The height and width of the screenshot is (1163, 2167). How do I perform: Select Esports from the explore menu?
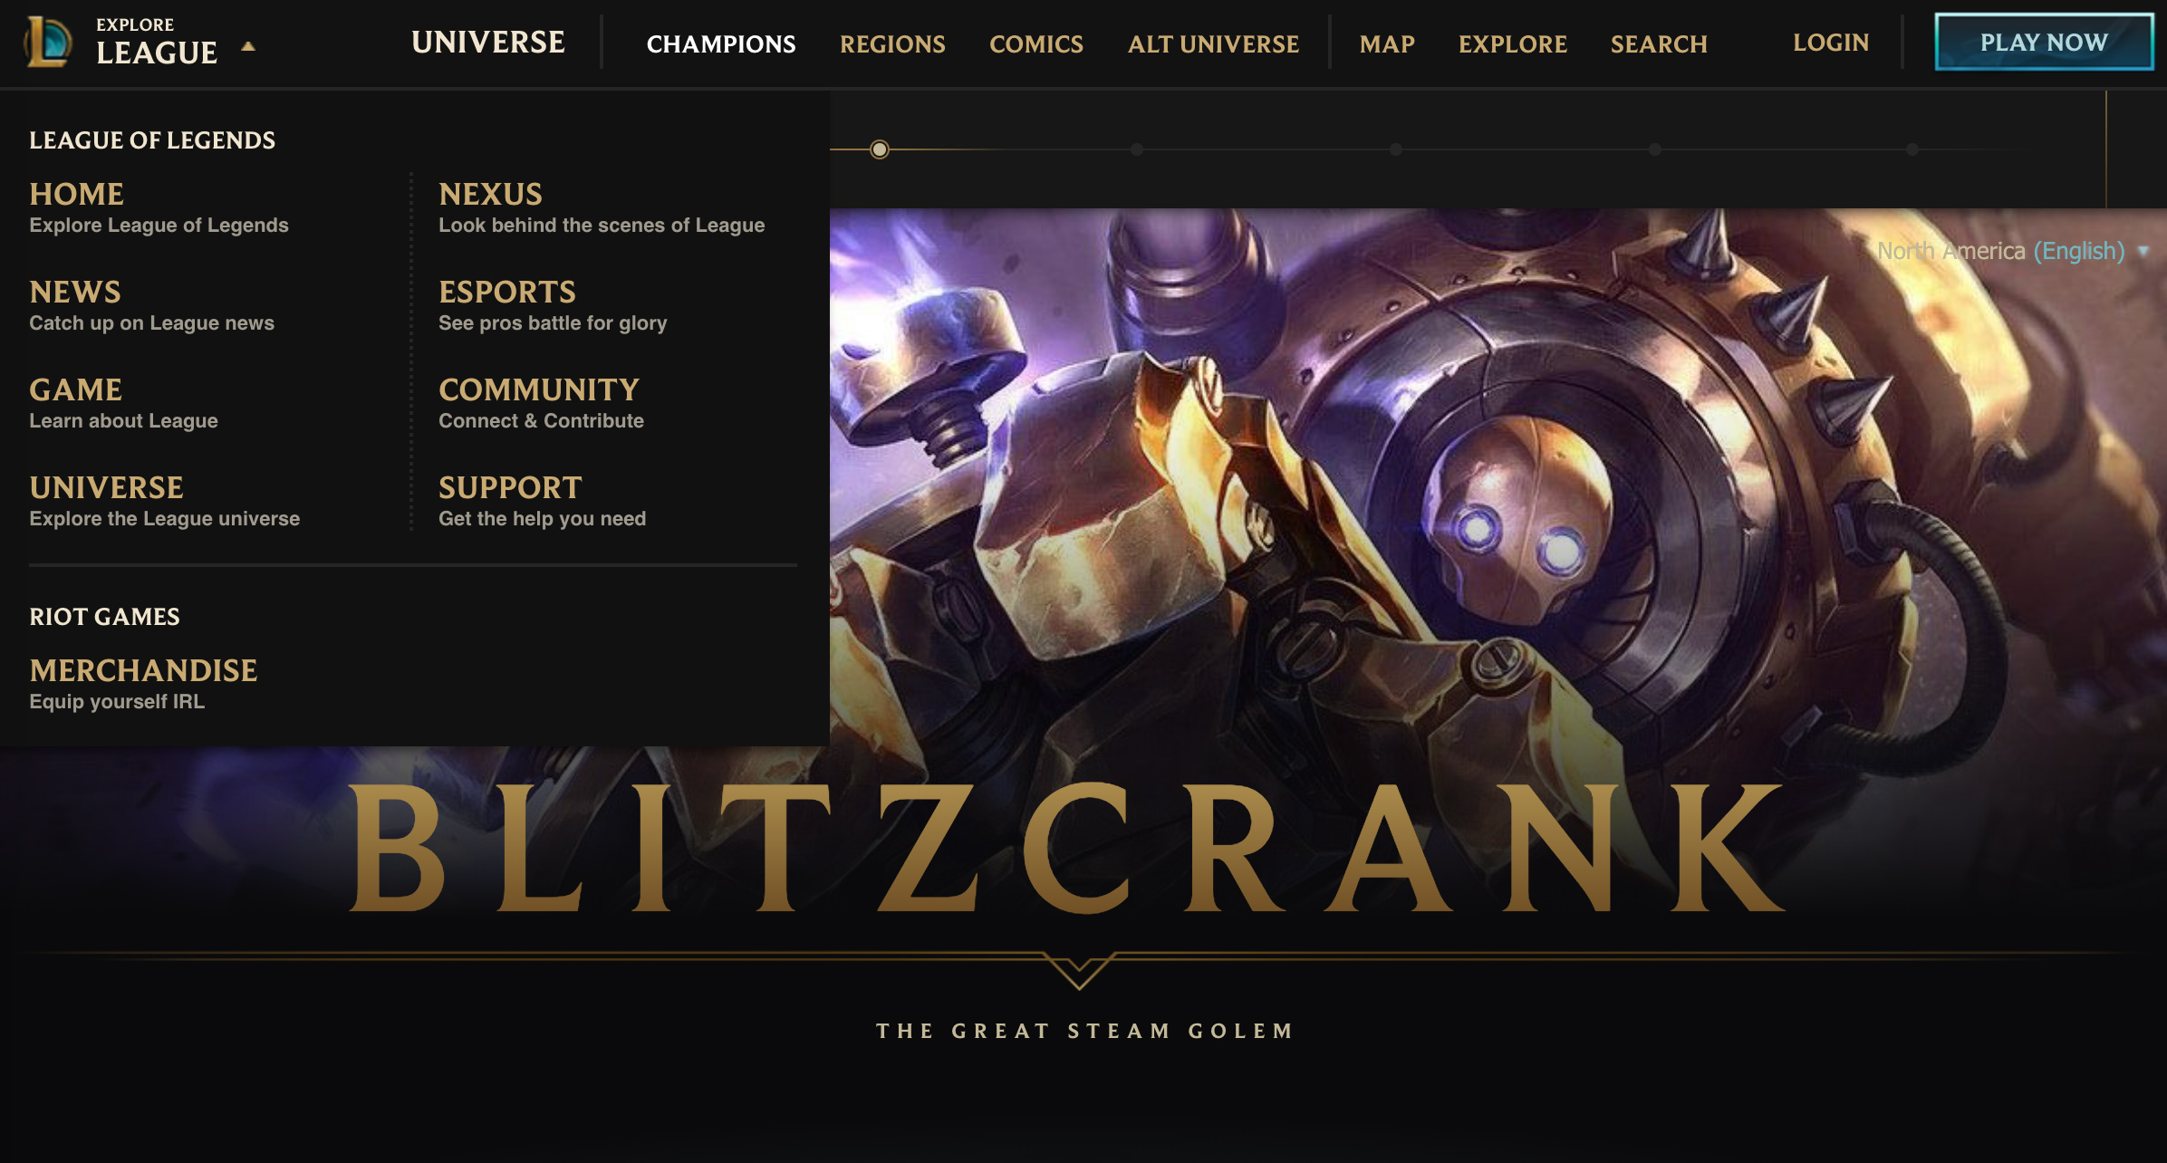[x=553, y=305]
